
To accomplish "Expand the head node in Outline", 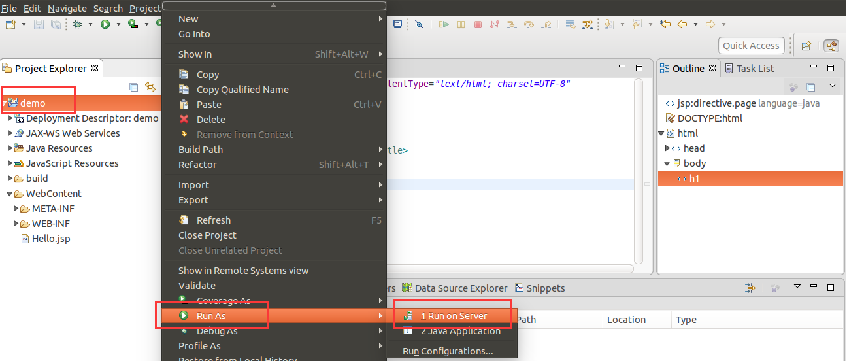I will point(667,148).
